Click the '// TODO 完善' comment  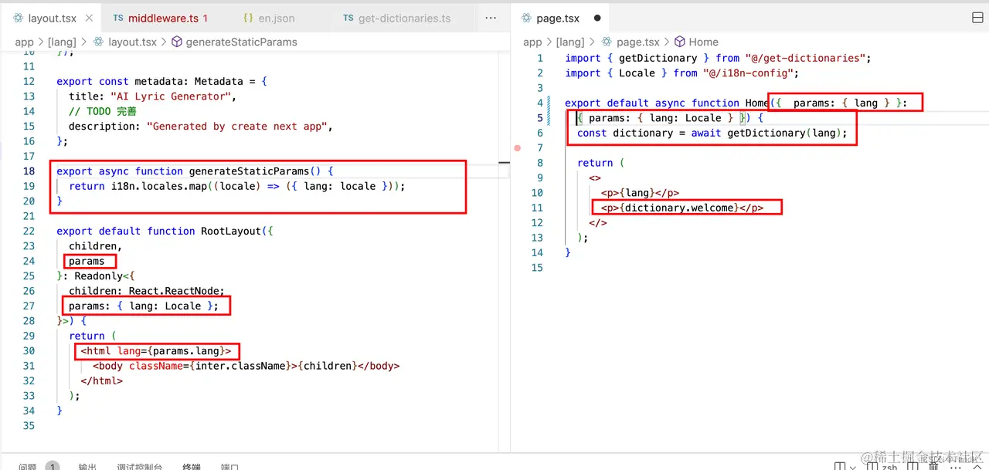[x=102, y=111]
